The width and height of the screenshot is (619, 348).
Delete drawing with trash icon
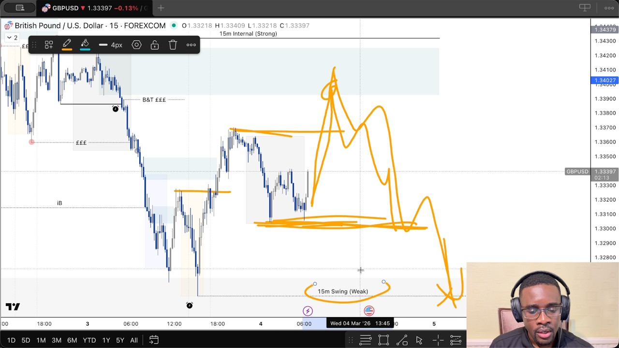[x=173, y=45]
